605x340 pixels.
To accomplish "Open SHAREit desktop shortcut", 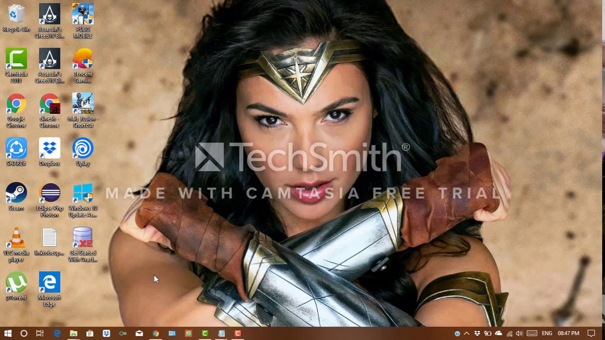I will point(16,152).
